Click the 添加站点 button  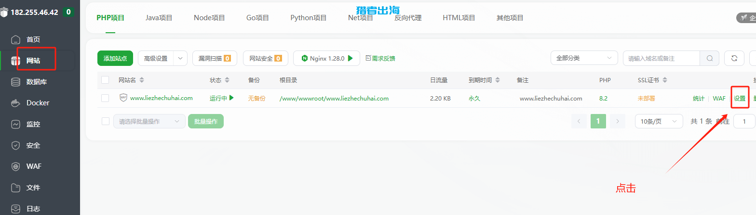tap(115, 58)
